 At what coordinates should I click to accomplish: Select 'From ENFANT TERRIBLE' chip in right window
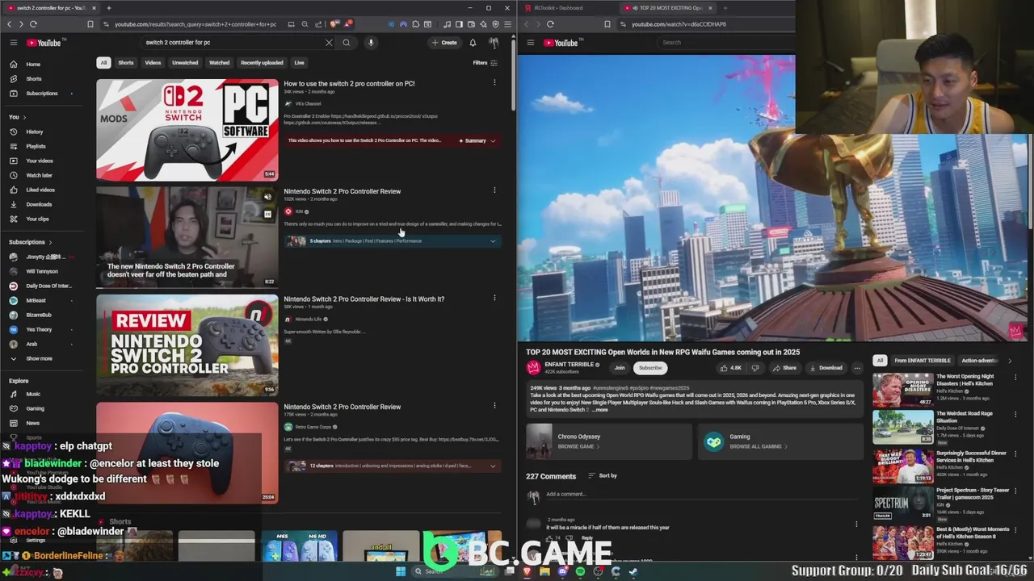923,361
